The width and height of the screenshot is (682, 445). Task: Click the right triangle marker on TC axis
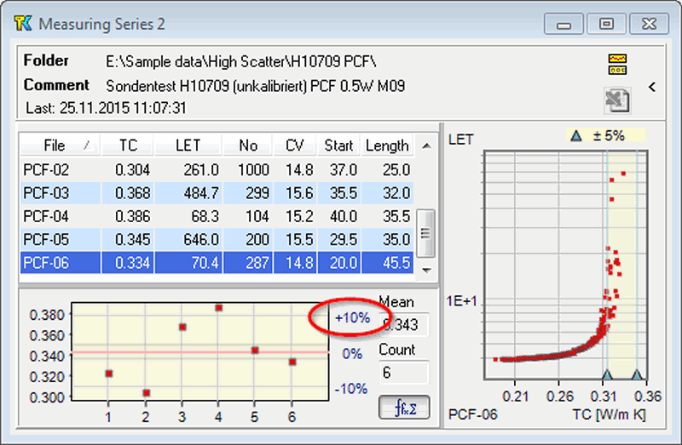click(x=637, y=374)
